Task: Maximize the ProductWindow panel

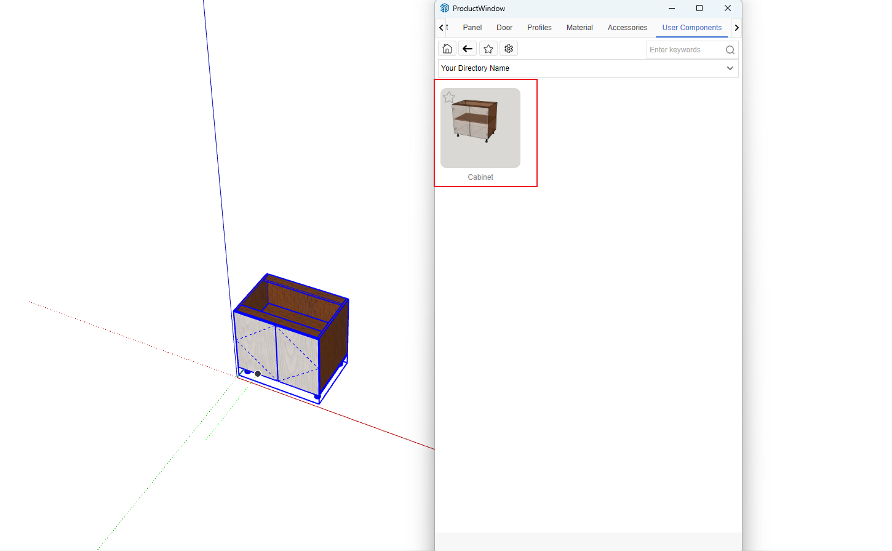Action: pos(699,8)
